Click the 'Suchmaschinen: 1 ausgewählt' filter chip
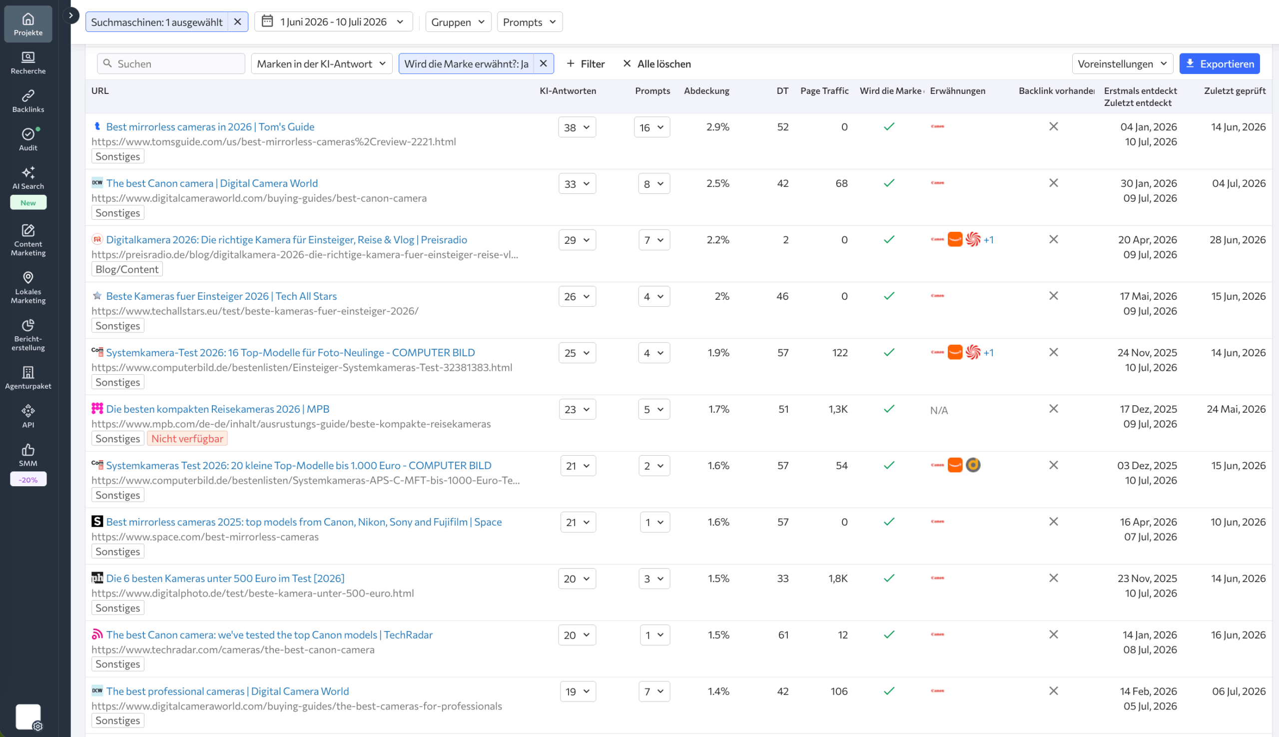Image resolution: width=1279 pixels, height=737 pixels. [156, 22]
